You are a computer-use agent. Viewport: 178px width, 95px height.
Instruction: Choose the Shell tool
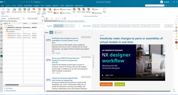point(56,13)
